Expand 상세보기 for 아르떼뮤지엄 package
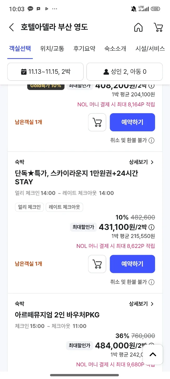This screenshot has height=379, width=170. (x=141, y=304)
